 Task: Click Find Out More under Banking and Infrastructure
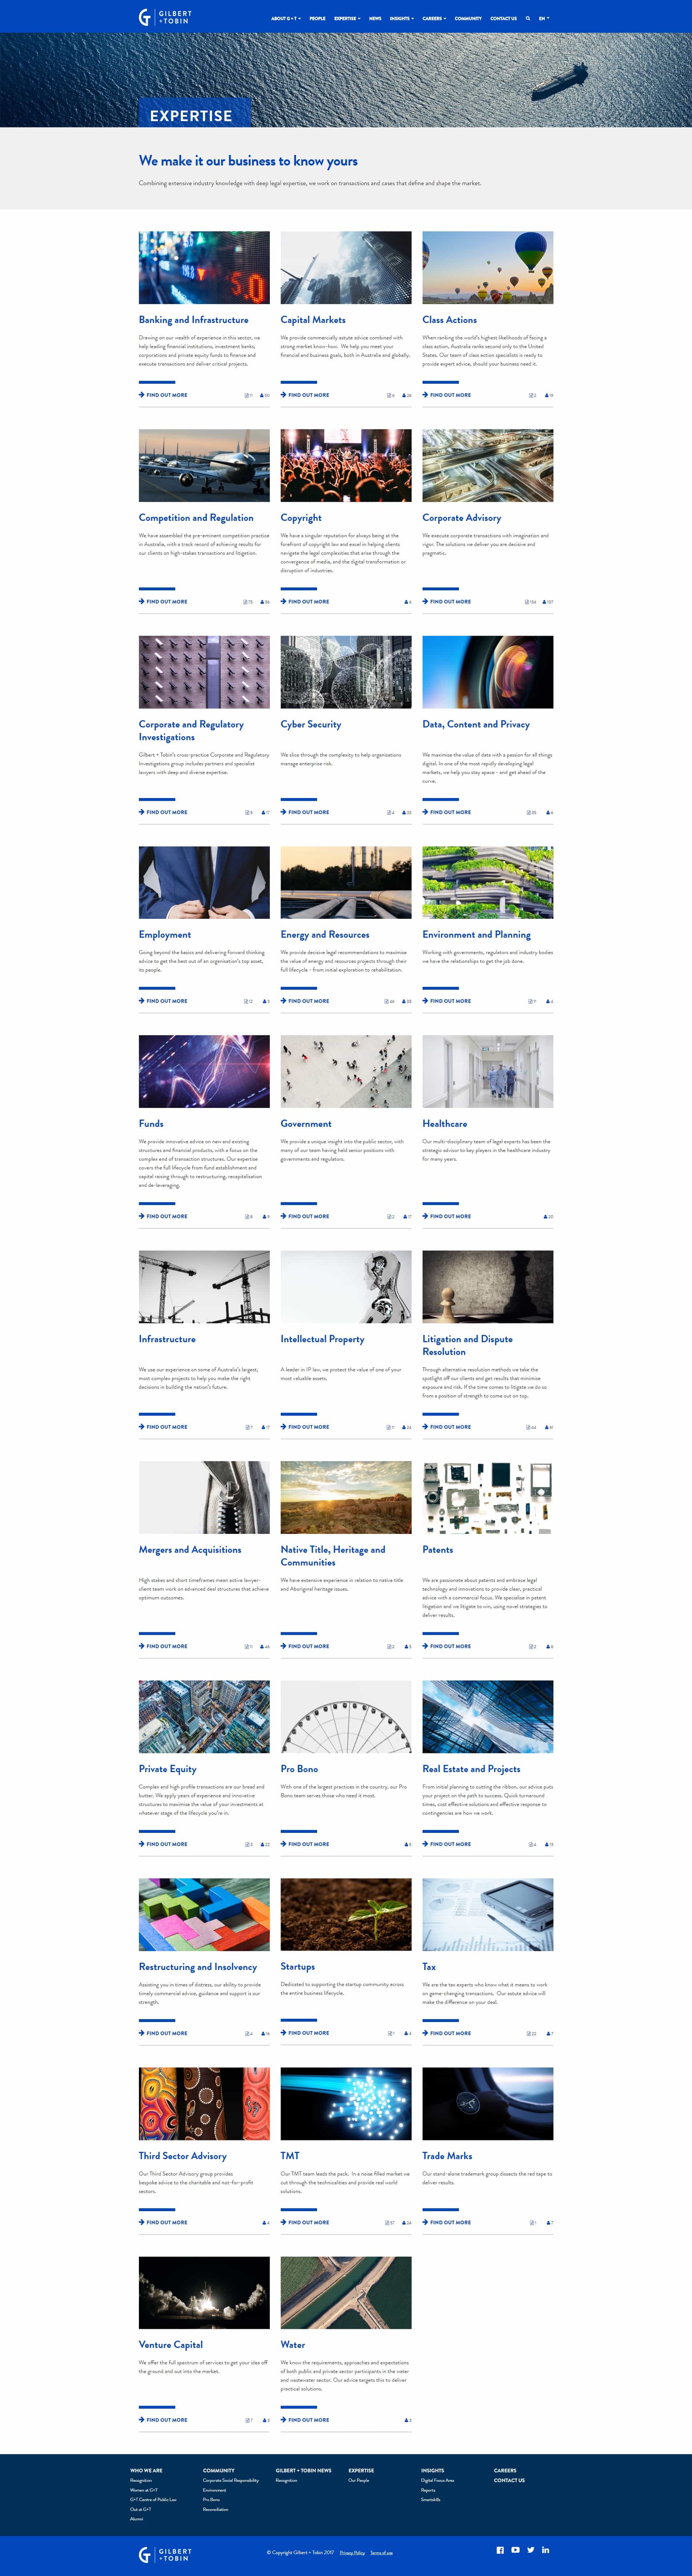coord(163,395)
